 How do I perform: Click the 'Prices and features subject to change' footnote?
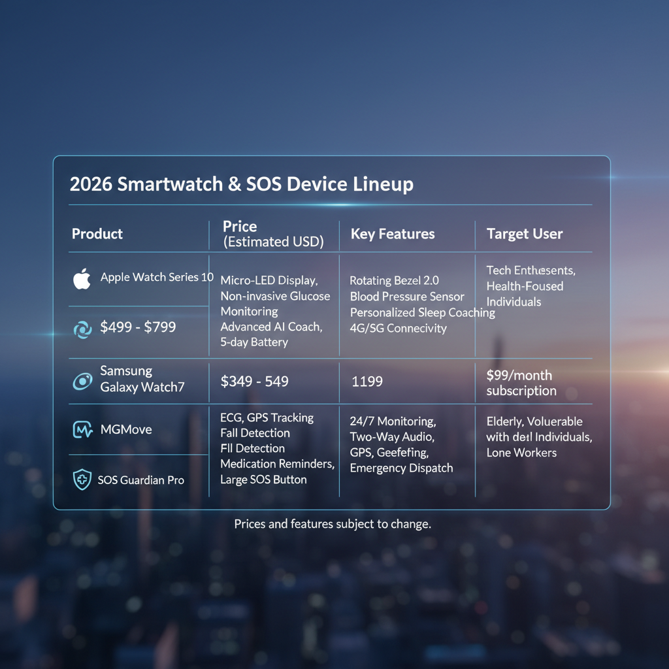pyautogui.click(x=333, y=524)
